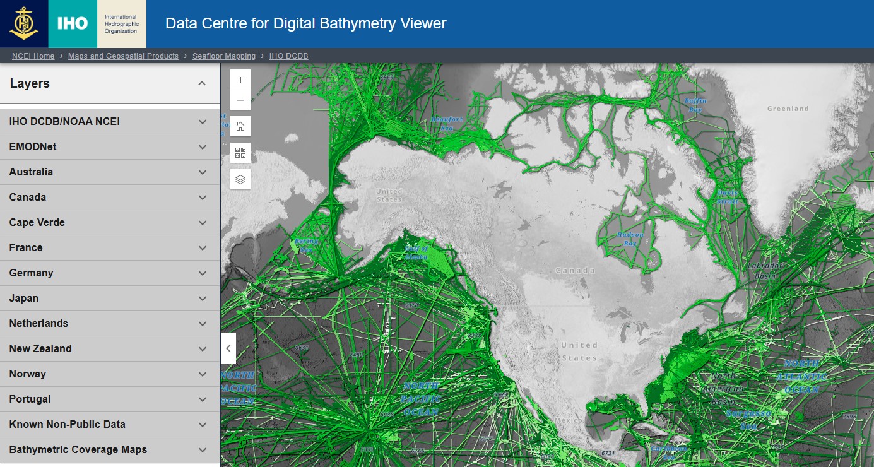Expand the Portugal layer group

[x=110, y=399]
